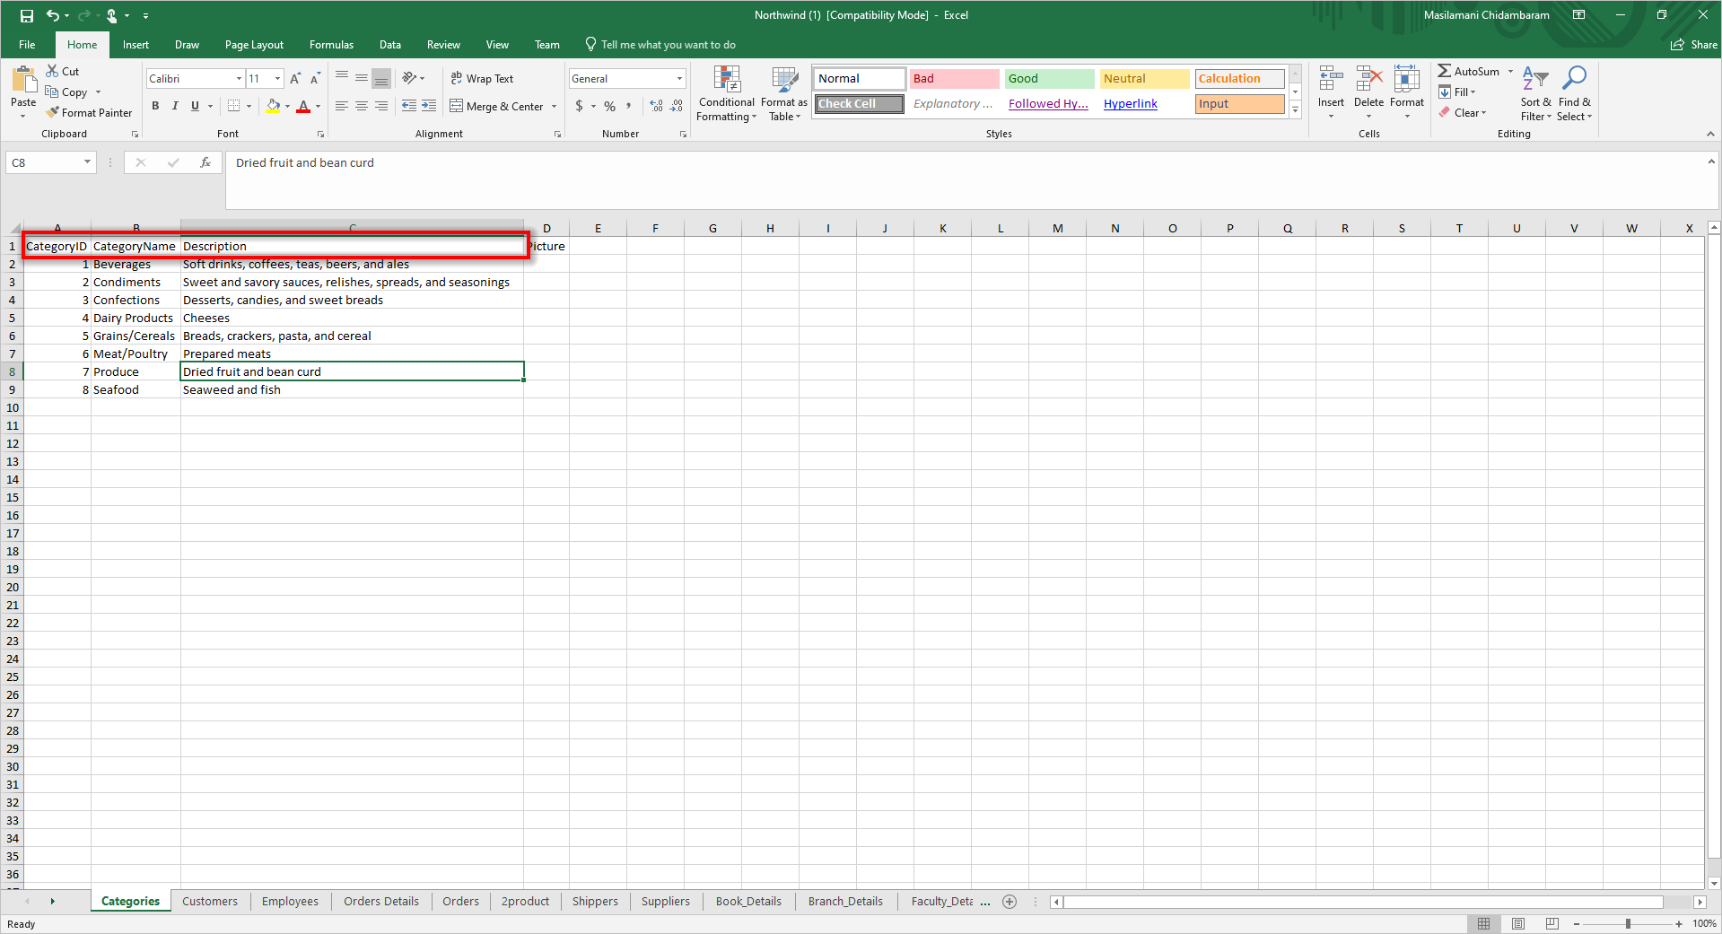This screenshot has height=934, width=1722.
Task: Click the Increase Decimal icon
Action: pyautogui.click(x=656, y=106)
